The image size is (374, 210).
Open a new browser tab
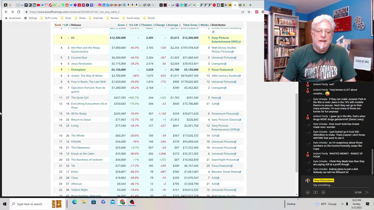tap(250, 5)
